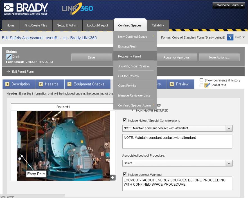This screenshot has height=198, width=248.
Task: Click the Format text notepad icon
Action: pos(207,85)
